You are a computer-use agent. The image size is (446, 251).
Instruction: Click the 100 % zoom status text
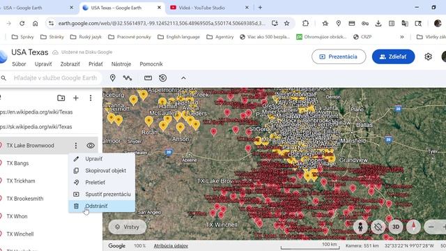[x=139, y=245]
